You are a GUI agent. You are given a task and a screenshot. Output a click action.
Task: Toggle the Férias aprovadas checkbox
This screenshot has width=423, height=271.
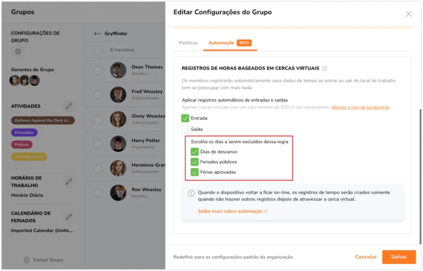pyautogui.click(x=194, y=173)
